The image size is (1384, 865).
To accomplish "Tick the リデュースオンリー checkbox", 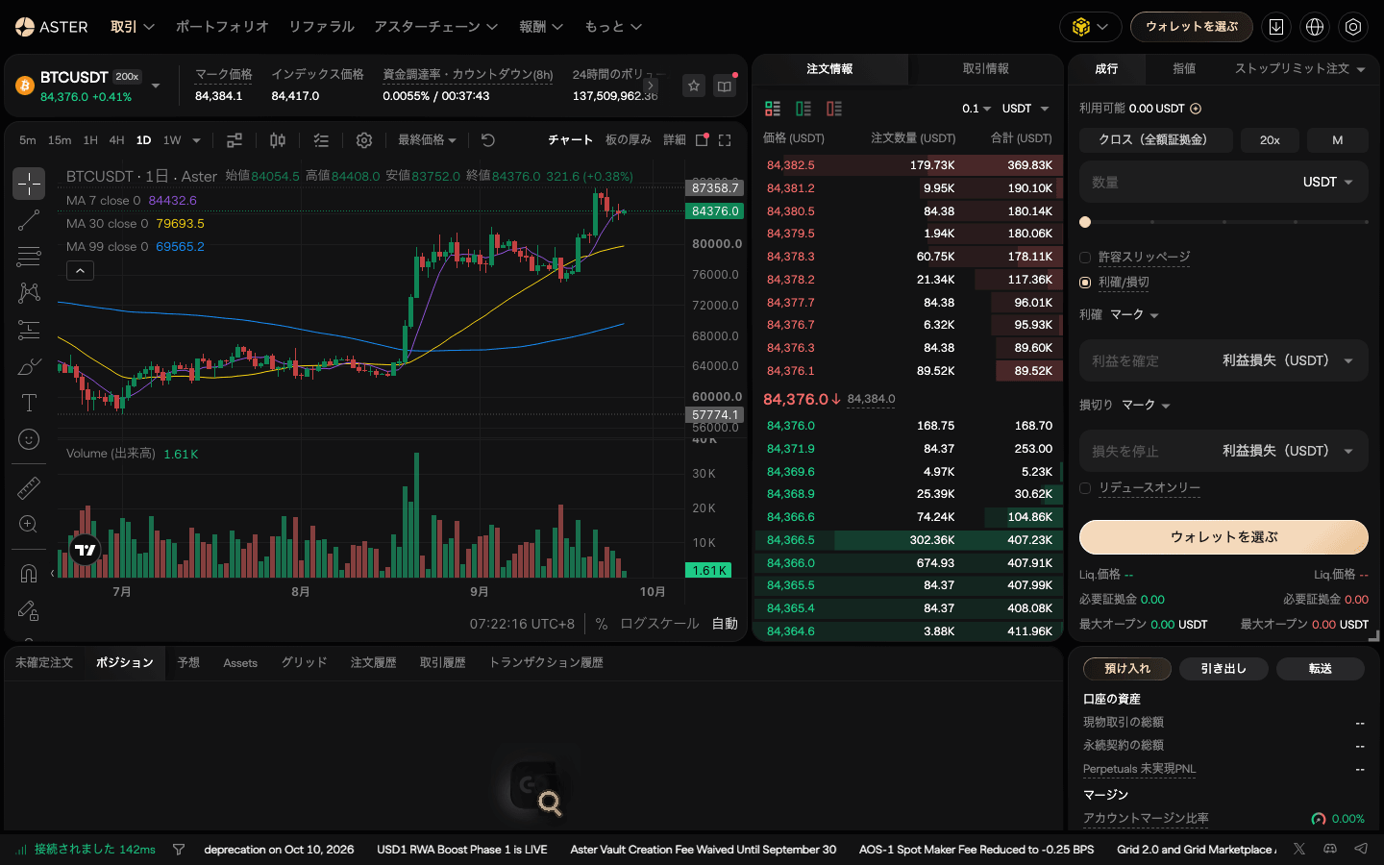I will (x=1085, y=488).
